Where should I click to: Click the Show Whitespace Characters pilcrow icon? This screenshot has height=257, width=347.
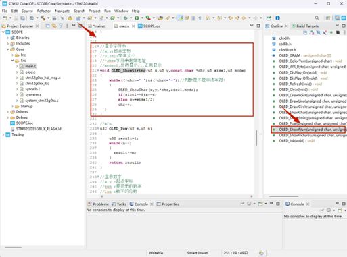coord(200,18)
